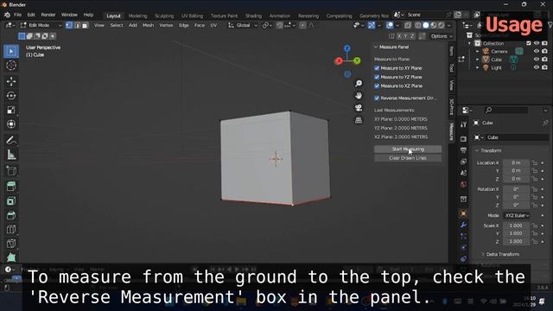The image size is (553, 311).
Task: Switch to the Modeling workspace tab
Action: [138, 16]
